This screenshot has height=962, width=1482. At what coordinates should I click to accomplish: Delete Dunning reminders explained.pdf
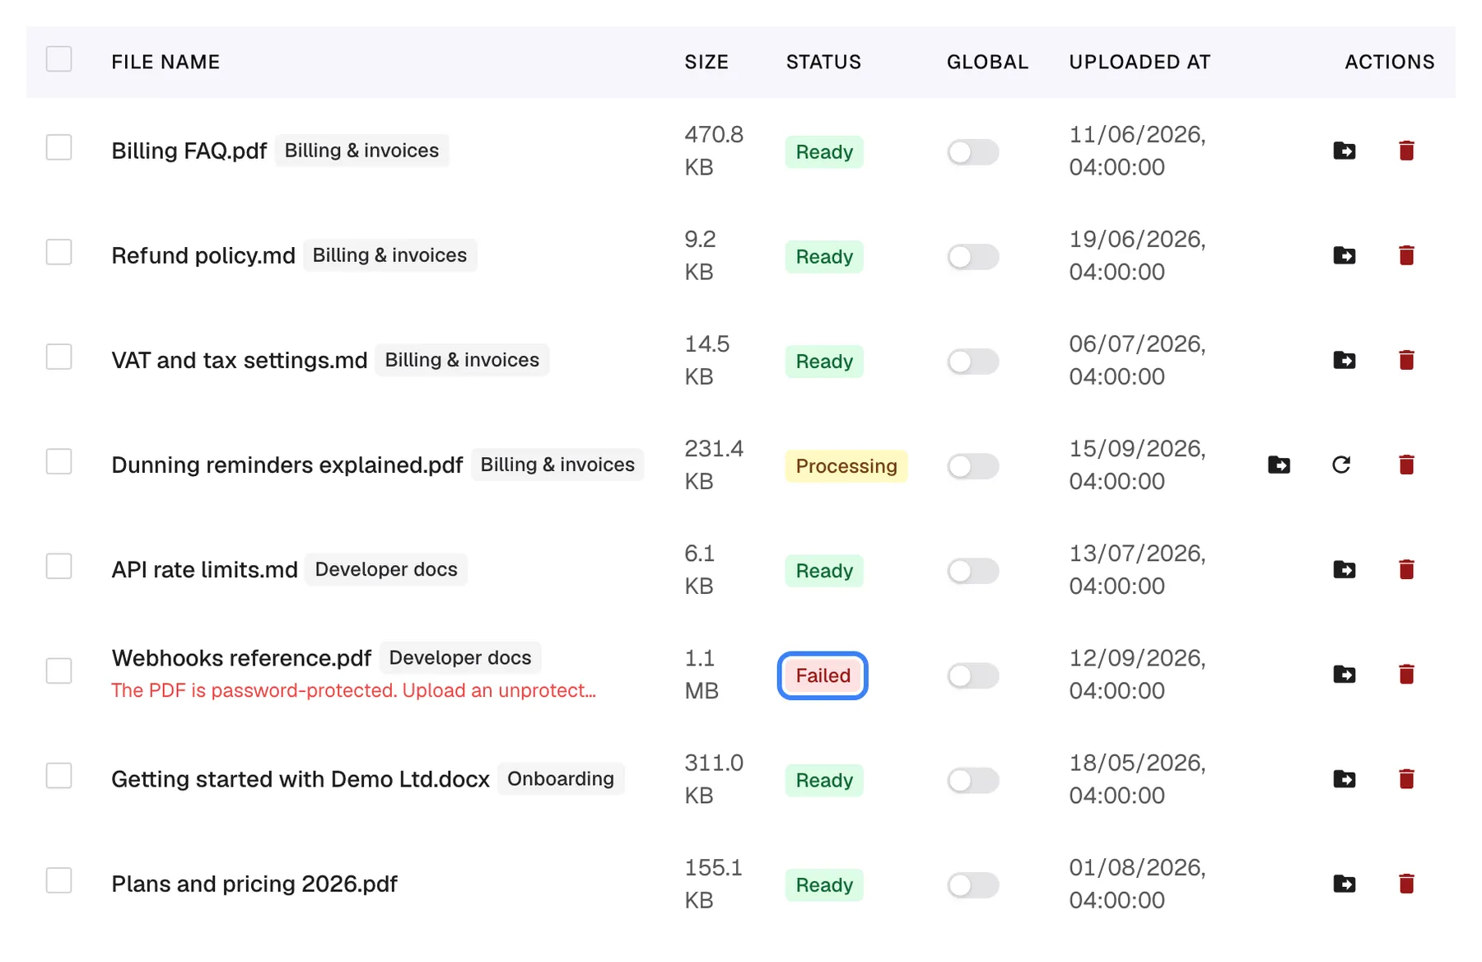click(x=1406, y=465)
